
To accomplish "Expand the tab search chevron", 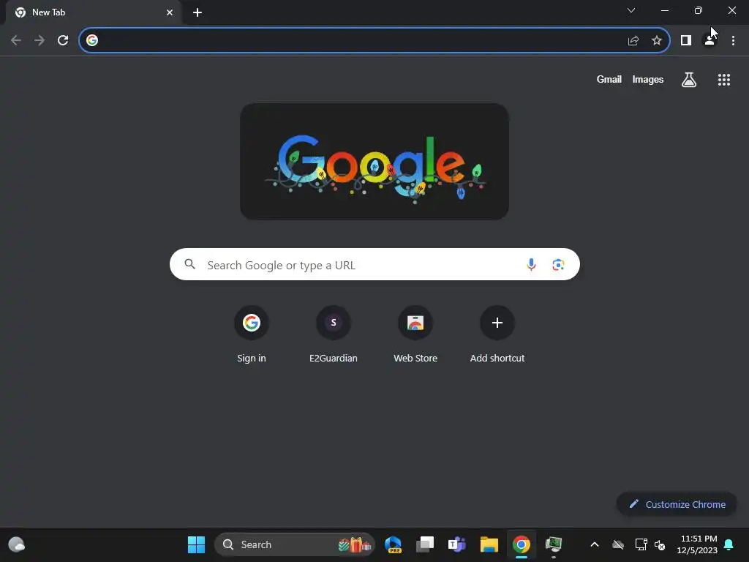I will (631, 10).
